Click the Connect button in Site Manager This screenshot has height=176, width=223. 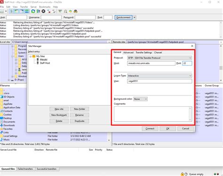pos(150,129)
